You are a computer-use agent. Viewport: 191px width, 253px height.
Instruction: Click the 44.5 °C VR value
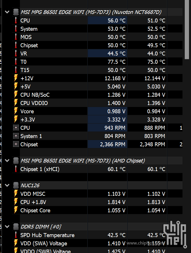(117, 54)
